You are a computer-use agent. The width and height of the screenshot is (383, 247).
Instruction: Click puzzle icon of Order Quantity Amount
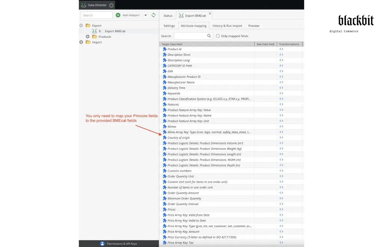point(165,193)
